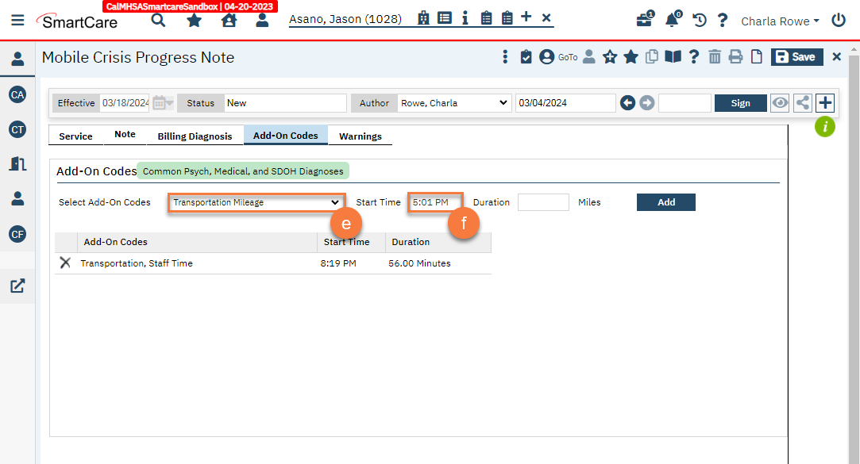
Task: Open the Effective date calendar picker
Action: point(163,102)
